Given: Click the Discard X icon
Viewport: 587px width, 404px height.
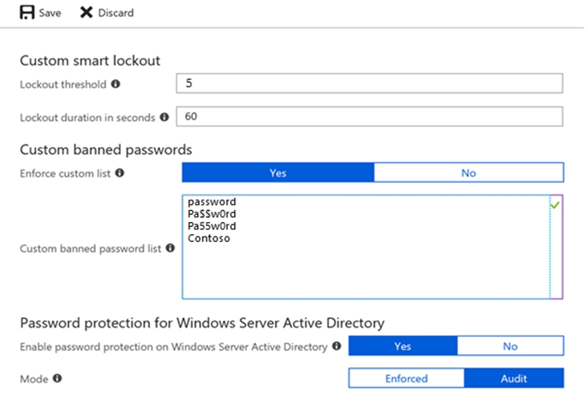Looking at the screenshot, I should (86, 13).
